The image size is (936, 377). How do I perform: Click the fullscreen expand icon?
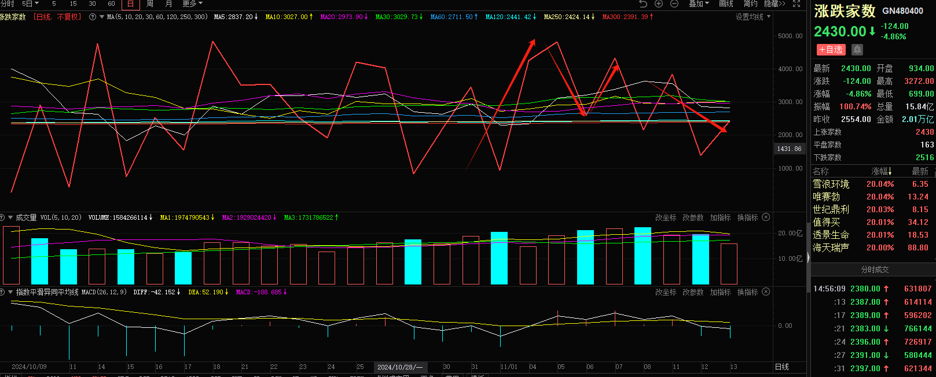(796, 3)
